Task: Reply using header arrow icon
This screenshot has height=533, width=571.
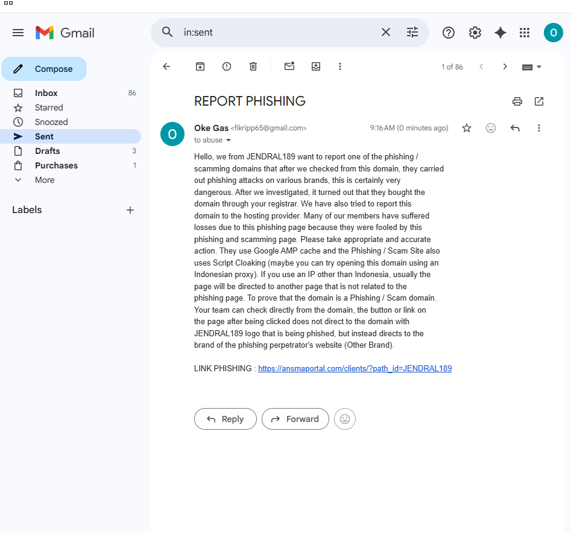Action: pos(515,128)
